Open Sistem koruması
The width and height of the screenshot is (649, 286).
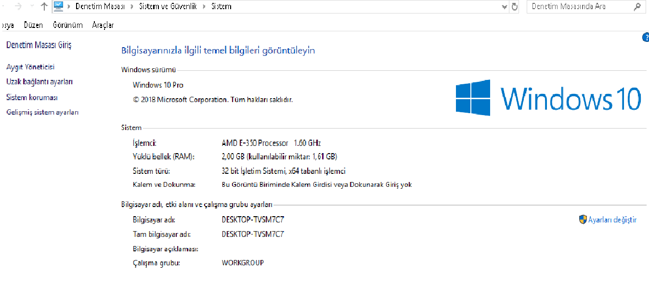click(x=32, y=97)
